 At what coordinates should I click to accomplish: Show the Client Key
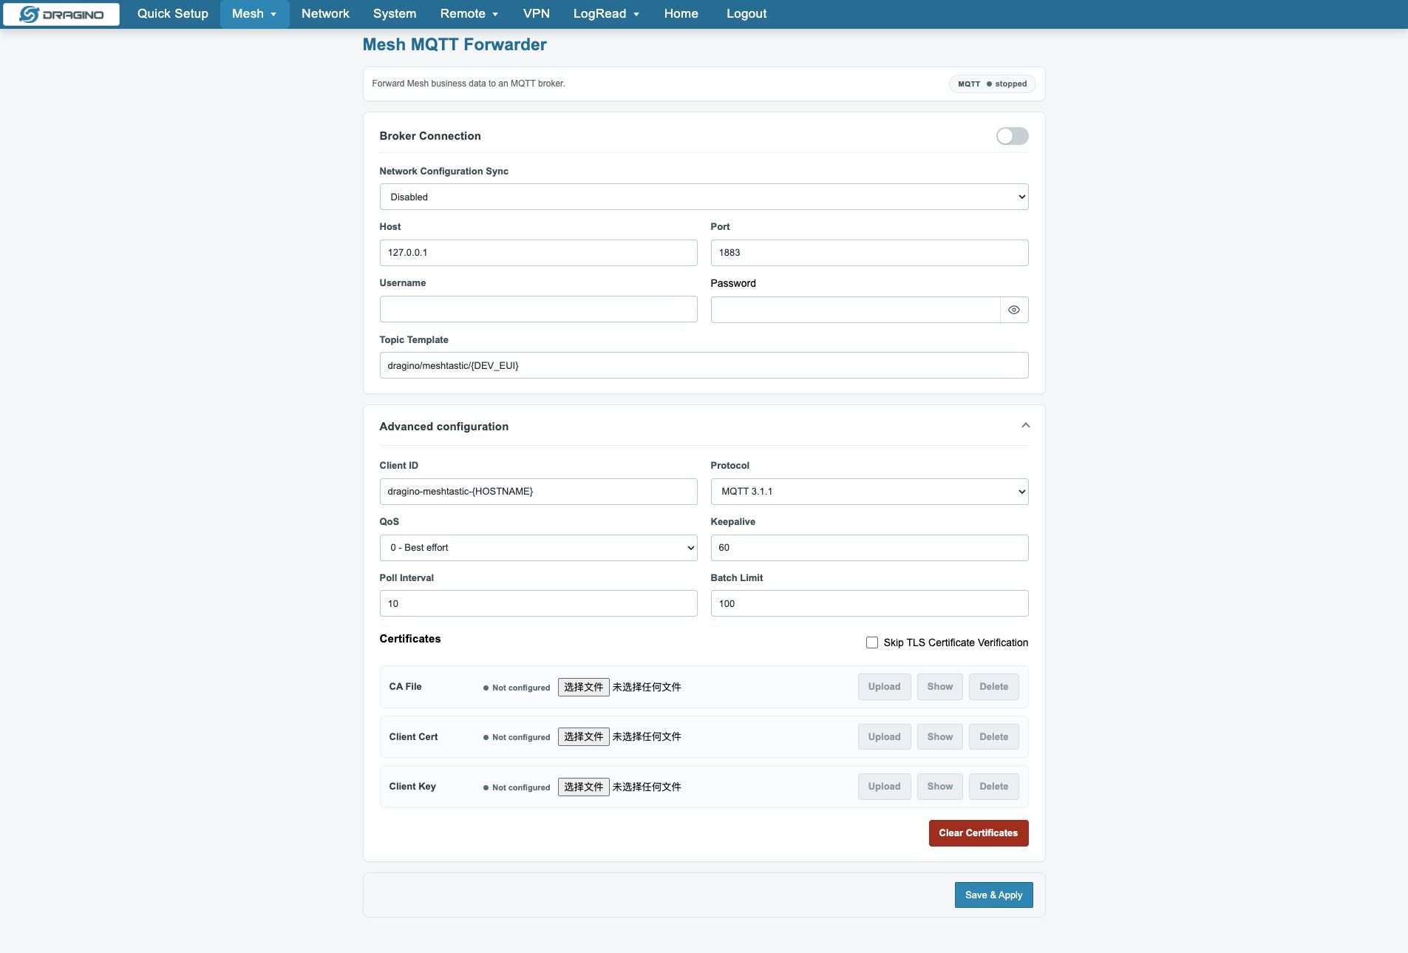coord(940,787)
